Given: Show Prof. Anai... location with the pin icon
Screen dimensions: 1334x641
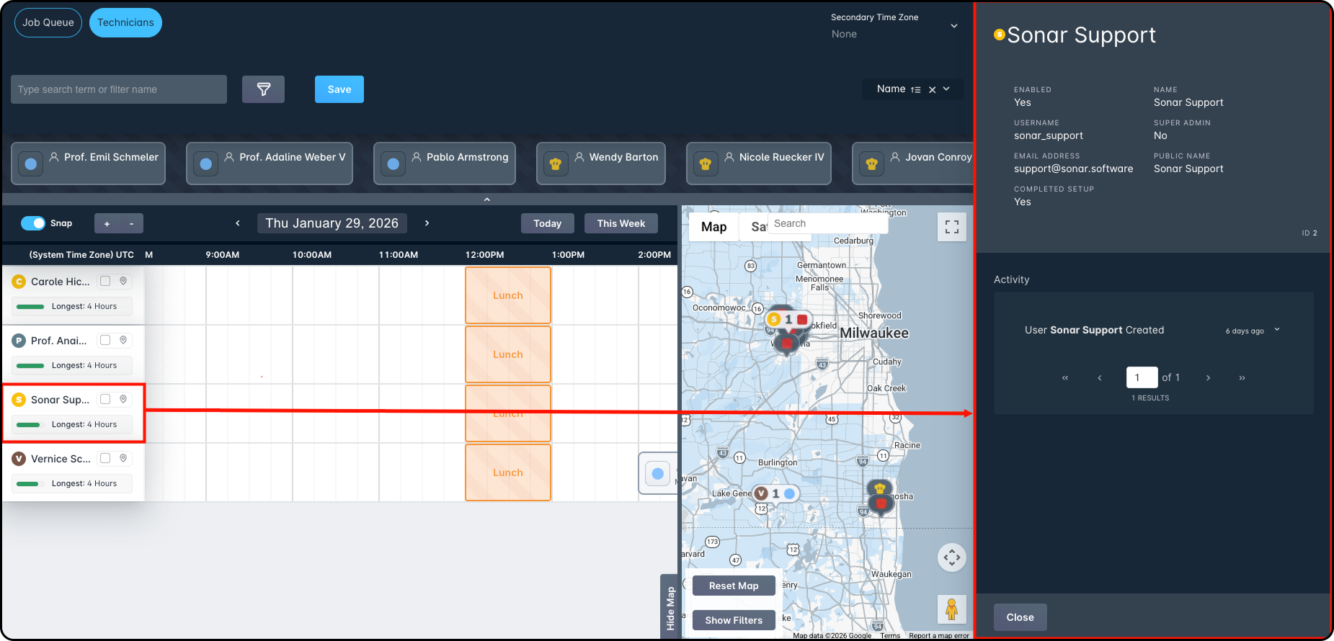Looking at the screenshot, I should (123, 340).
